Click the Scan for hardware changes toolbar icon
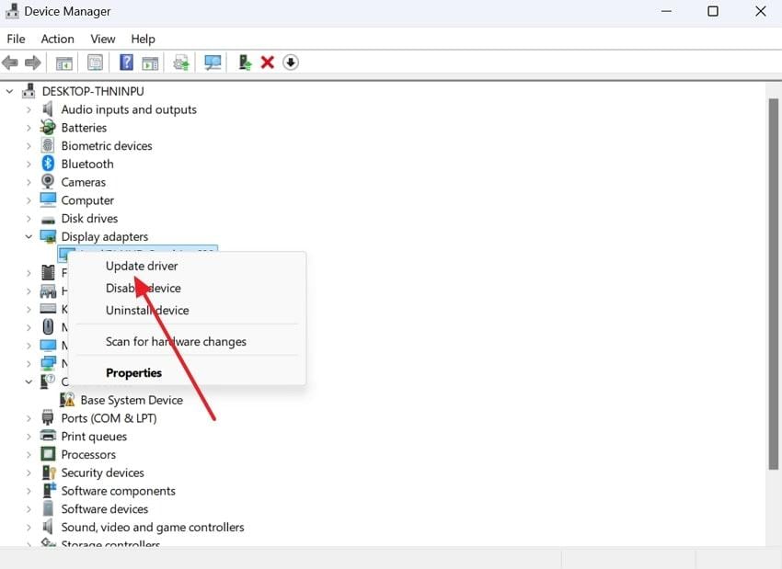This screenshot has height=569, width=782. click(180, 62)
